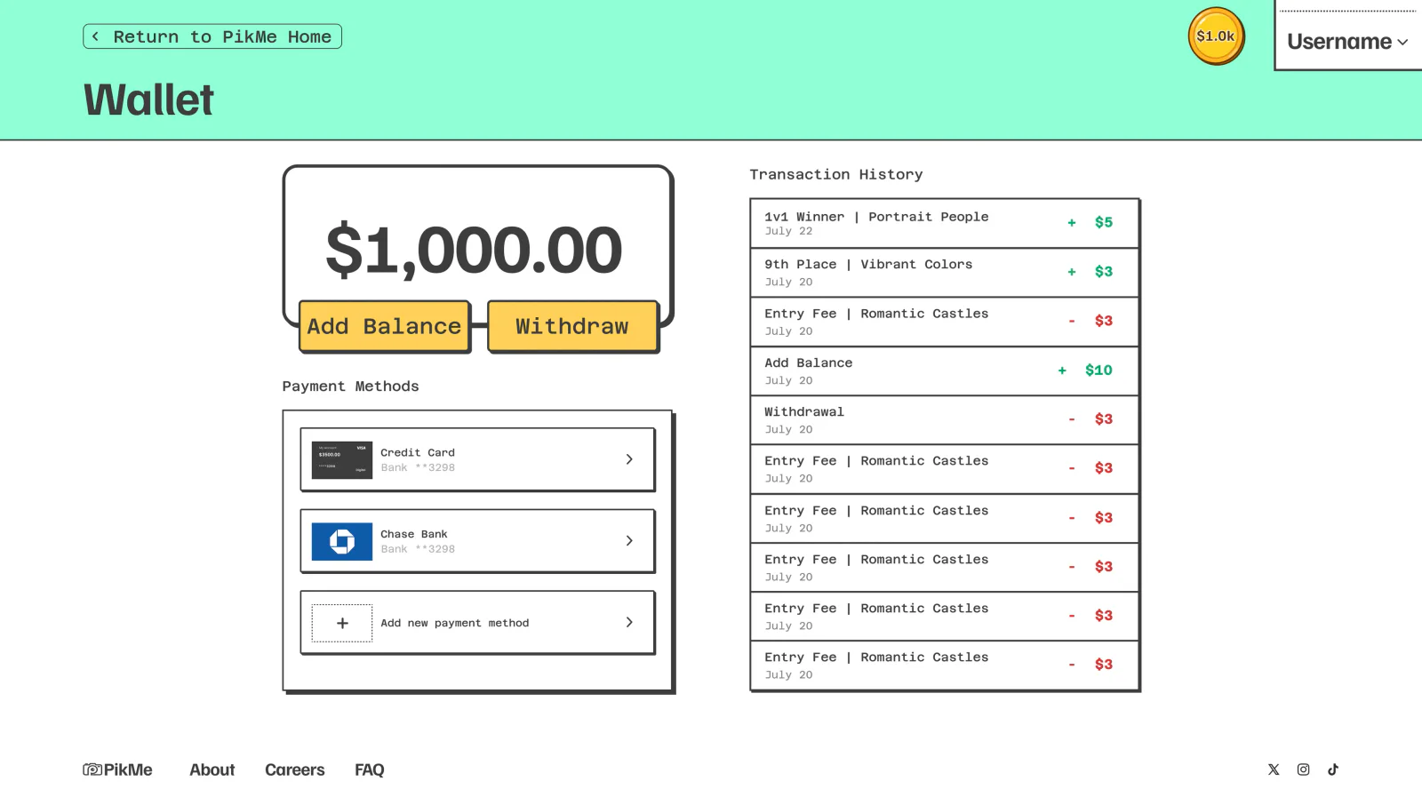The image size is (1422, 805).
Task: Click the Withdraw button
Action: pyautogui.click(x=572, y=326)
